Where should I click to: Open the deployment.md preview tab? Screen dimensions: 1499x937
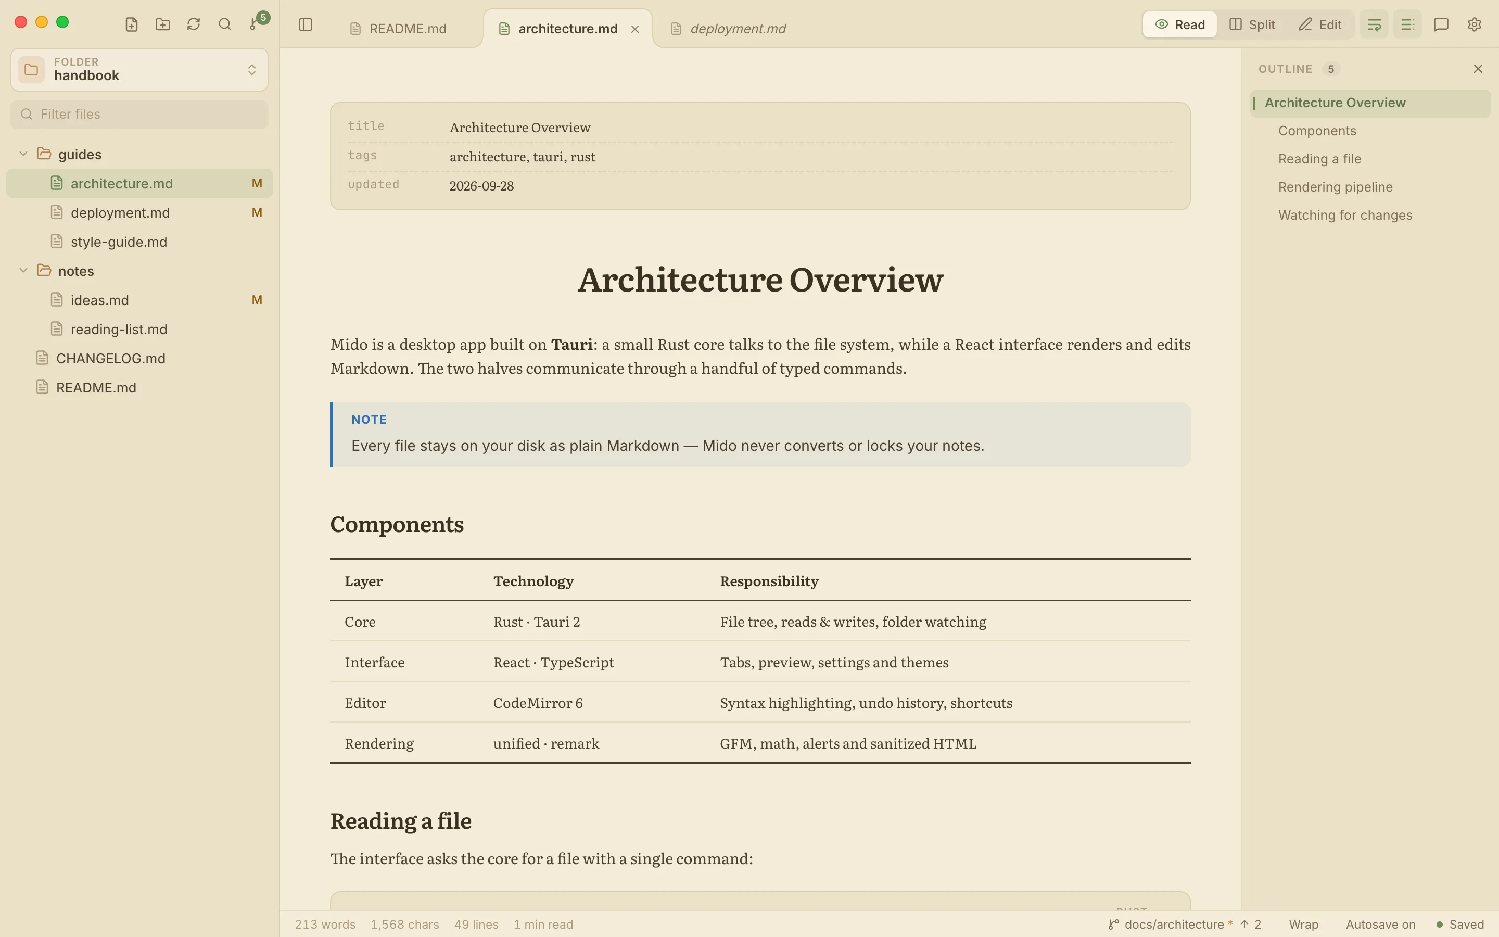click(729, 29)
